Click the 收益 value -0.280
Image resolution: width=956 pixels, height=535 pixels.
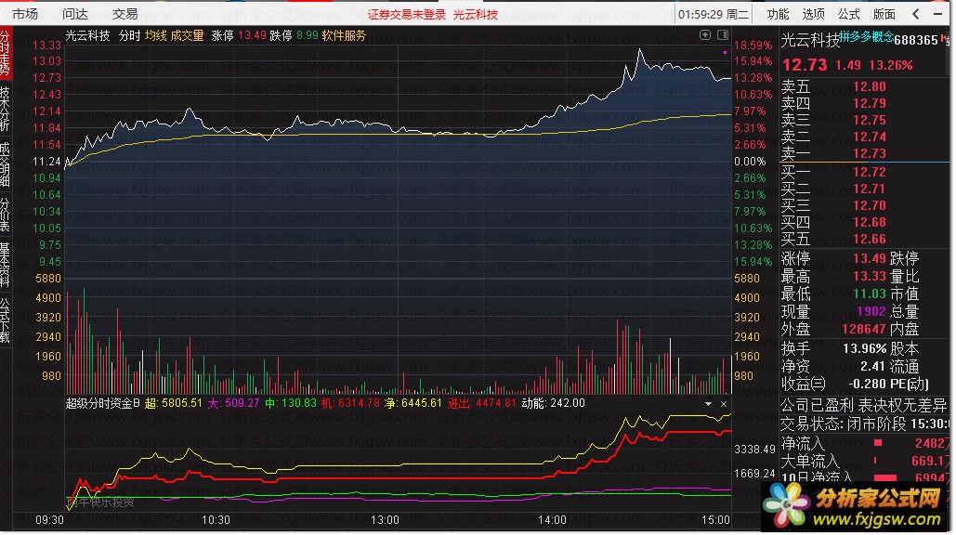click(x=868, y=385)
